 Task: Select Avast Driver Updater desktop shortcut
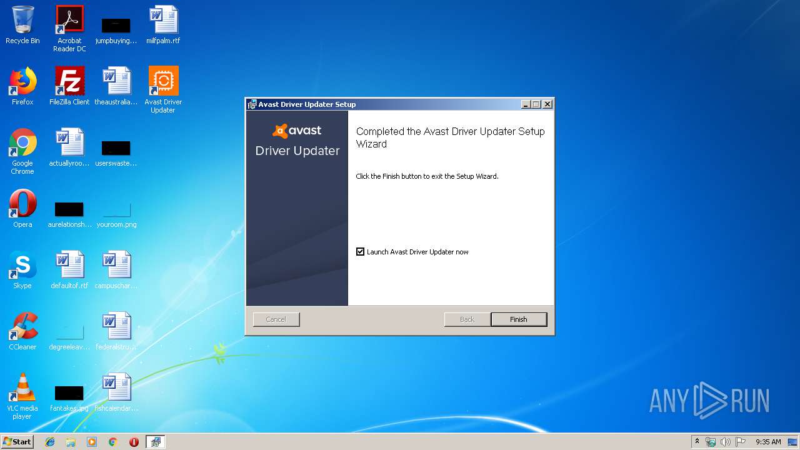coord(163,90)
